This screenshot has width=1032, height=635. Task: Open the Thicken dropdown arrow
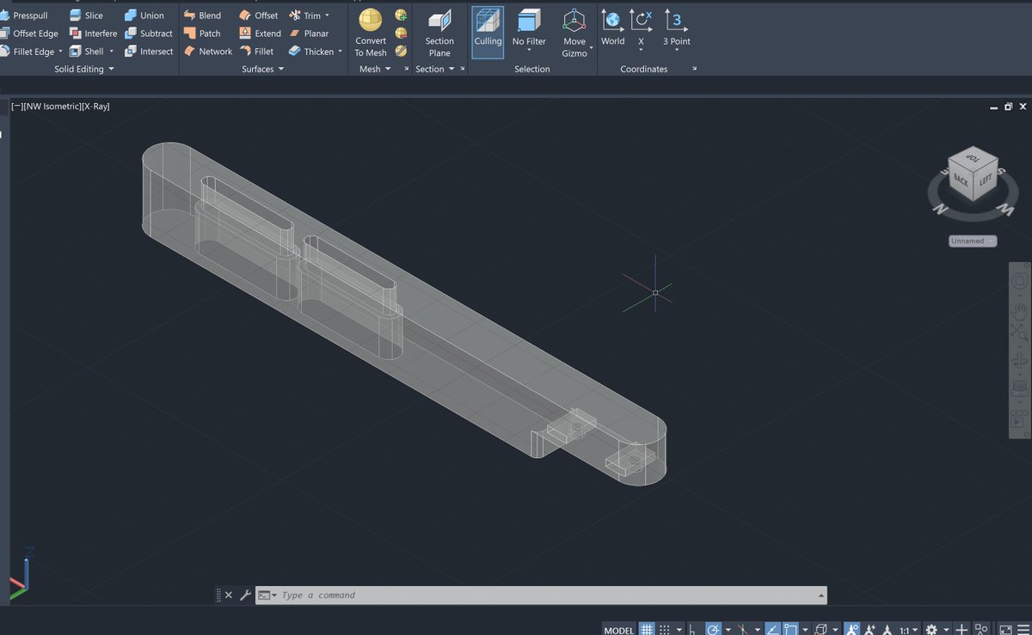point(340,52)
